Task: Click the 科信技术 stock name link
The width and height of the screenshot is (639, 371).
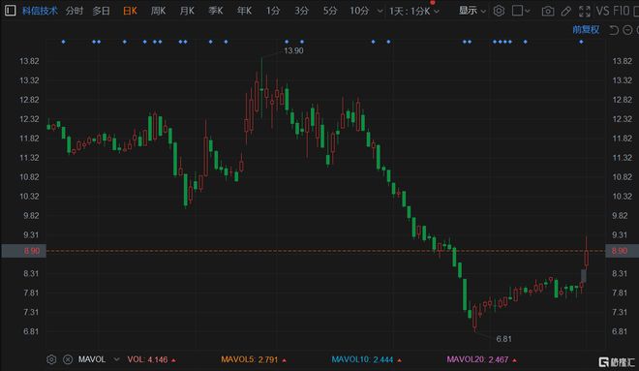Action: (x=40, y=11)
